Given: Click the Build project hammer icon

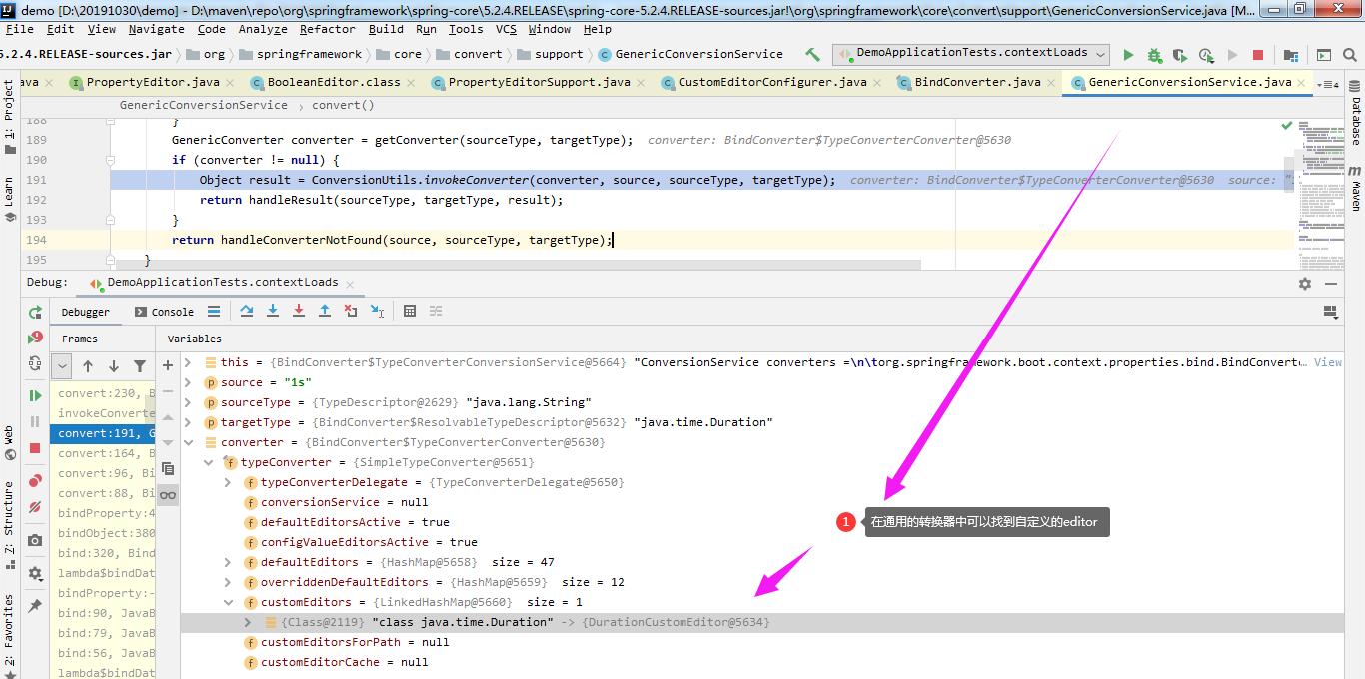Looking at the screenshot, I should 812,55.
